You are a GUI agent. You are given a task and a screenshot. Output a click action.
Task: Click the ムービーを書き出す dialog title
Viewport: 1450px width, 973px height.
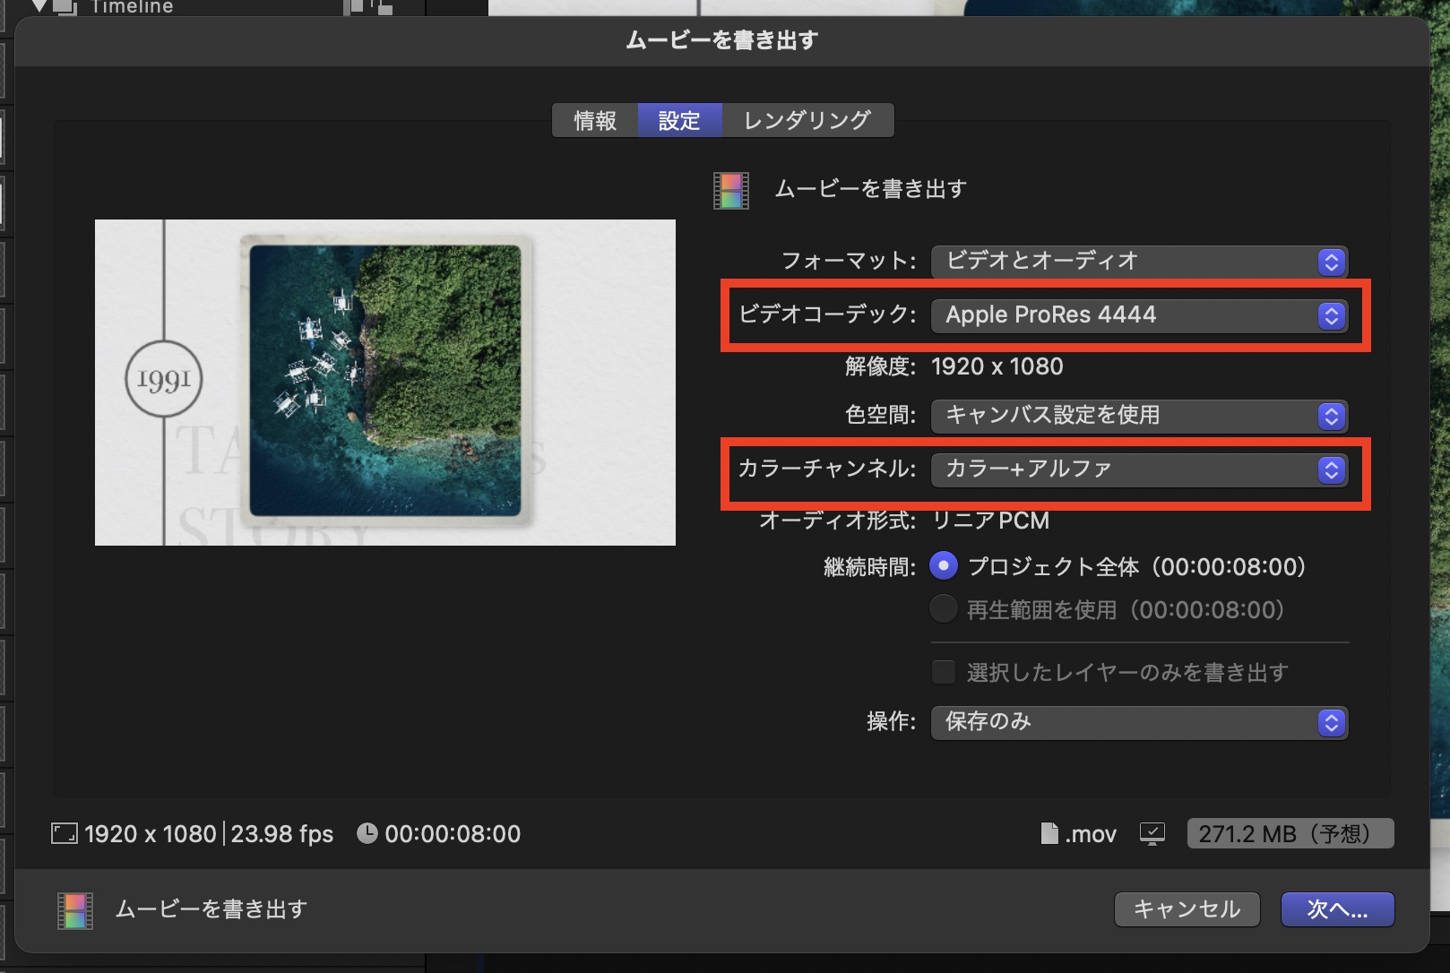(x=722, y=40)
